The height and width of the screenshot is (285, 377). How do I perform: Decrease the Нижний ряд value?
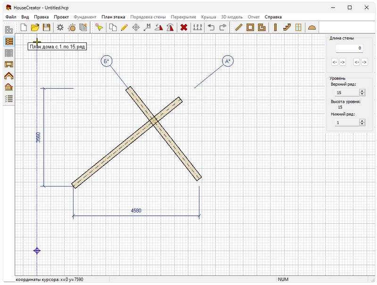click(362, 124)
